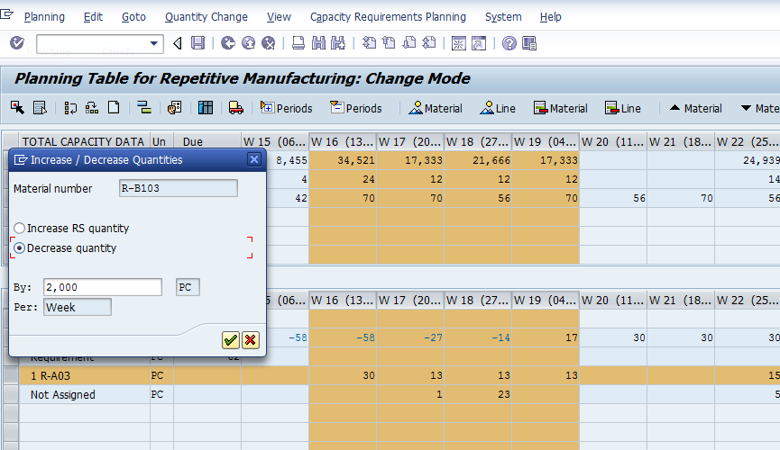Screen dimensions: 780x450
Task: Click the Line button with person icon
Action: pos(497,108)
